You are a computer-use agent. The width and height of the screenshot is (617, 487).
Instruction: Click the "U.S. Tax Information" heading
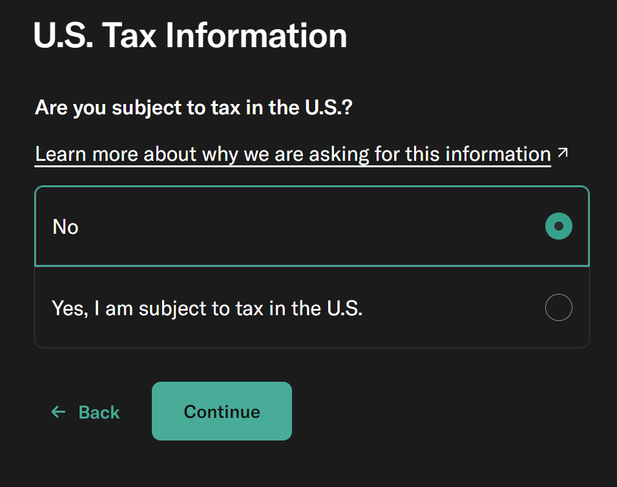click(190, 36)
